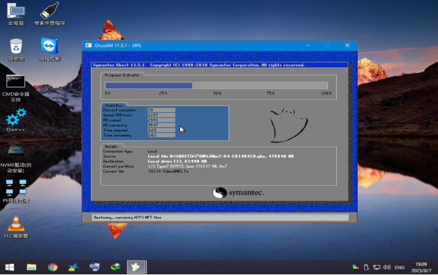Select the NVME驱动(自动安装) desktop icon
The height and width of the screenshot is (275, 438).
click(16, 159)
